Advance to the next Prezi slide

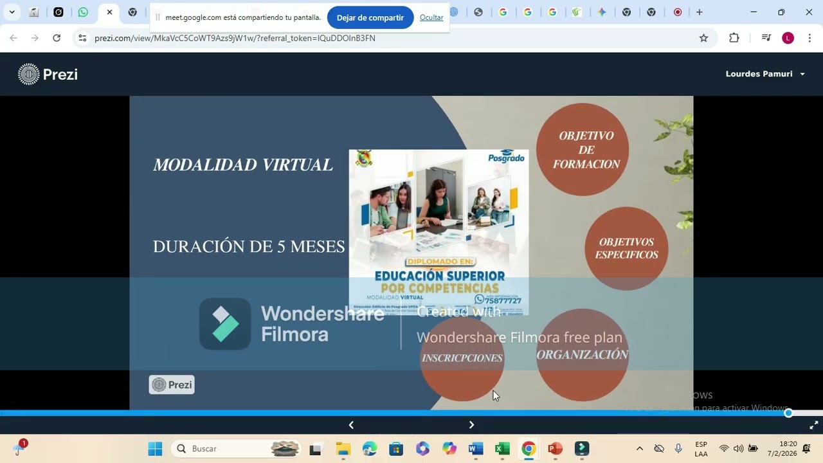click(x=471, y=425)
